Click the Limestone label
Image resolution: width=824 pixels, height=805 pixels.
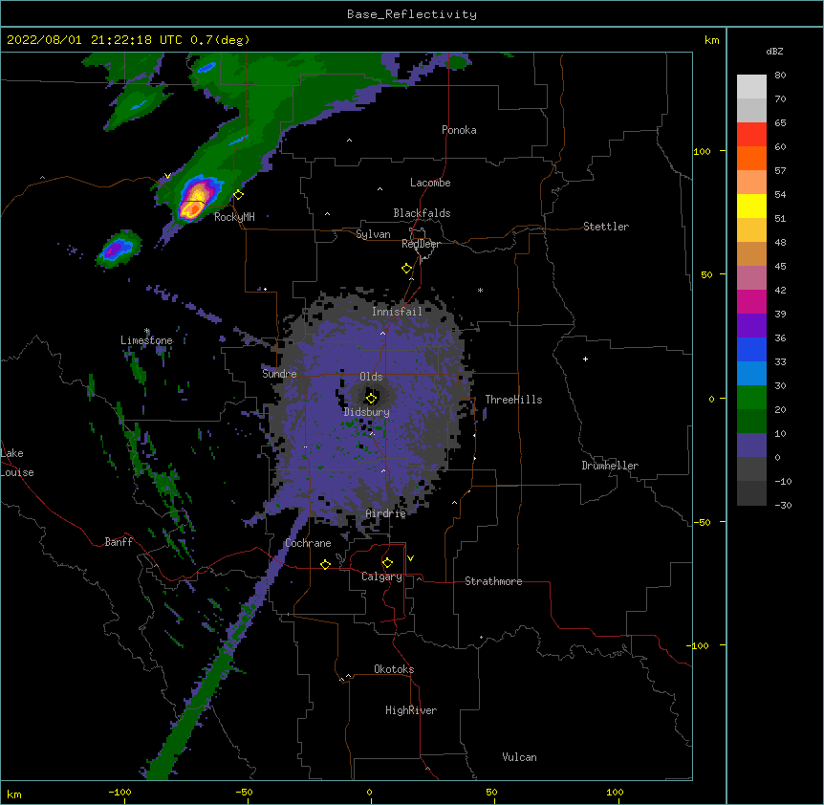pos(146,340)
